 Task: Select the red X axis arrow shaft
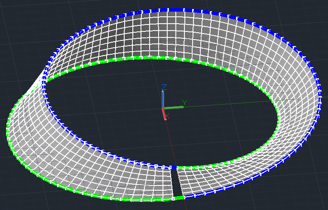coord(164,114)
